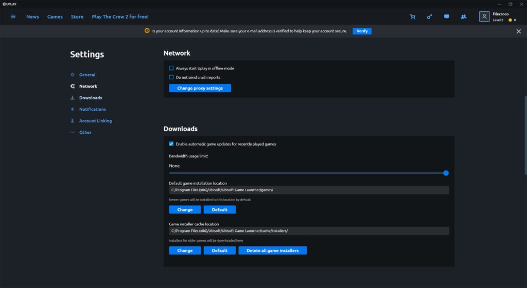Click the Network sidebar icon

(x=72, y=86)
